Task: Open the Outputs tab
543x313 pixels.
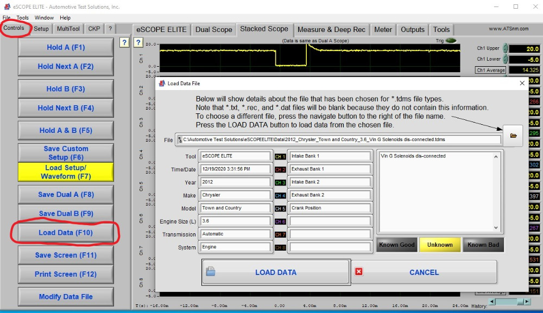Action: tap(413, 29)
